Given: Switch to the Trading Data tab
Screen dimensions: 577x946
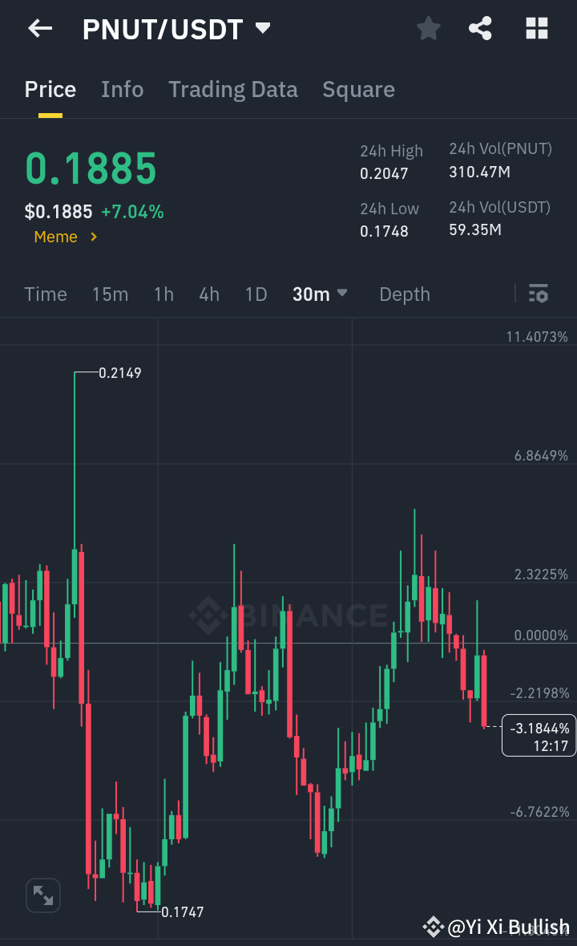Looking at the screenshot, I should point(232,89).
